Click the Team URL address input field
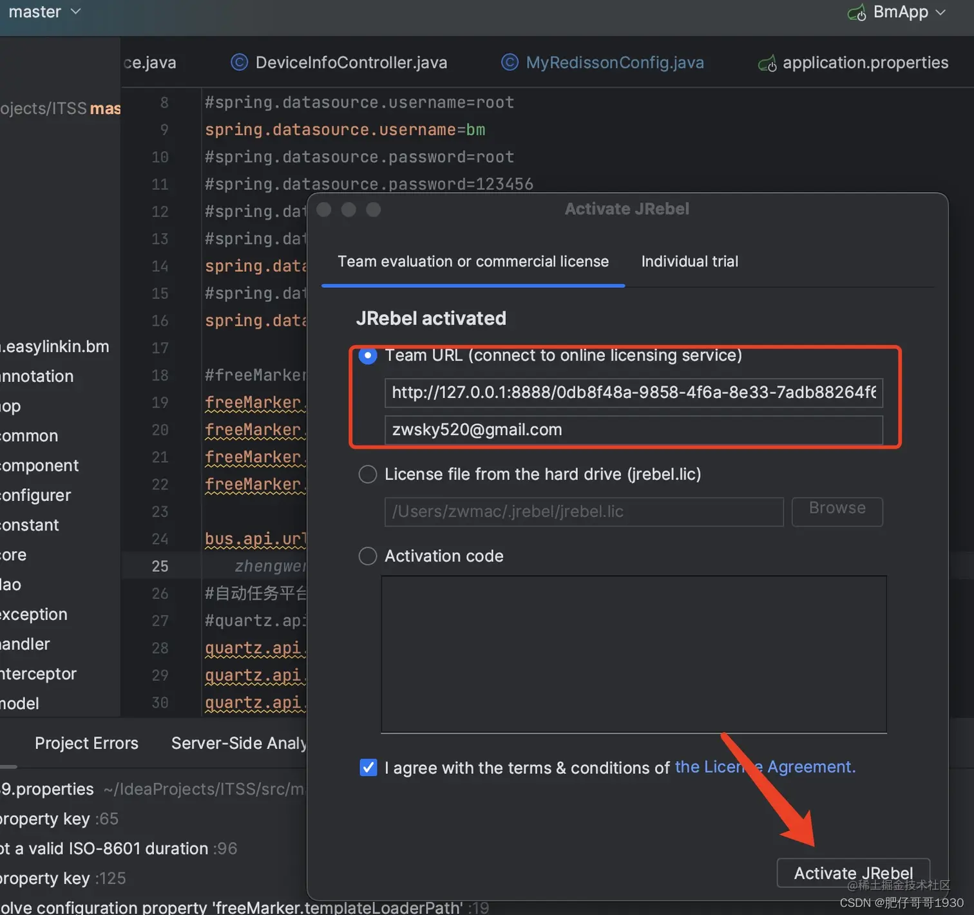This screenshot has width=974, height=915. click(633, 393)
